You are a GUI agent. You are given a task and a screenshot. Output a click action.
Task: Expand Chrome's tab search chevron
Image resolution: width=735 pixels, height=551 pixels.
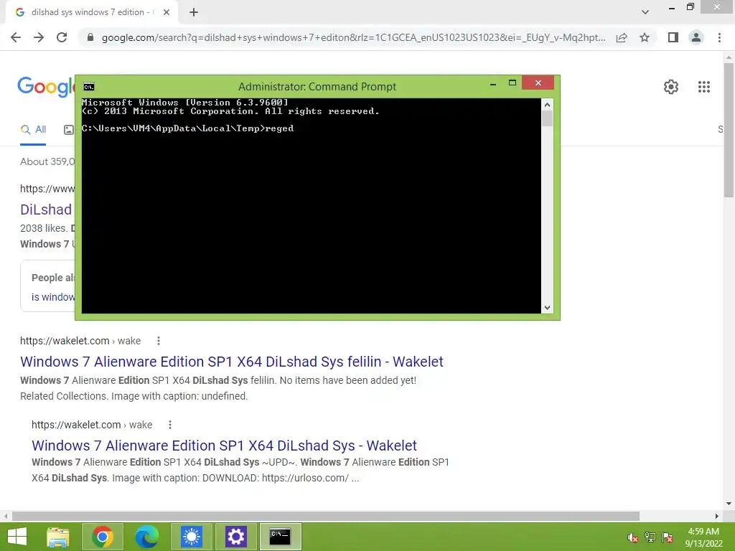click(645, 12)
